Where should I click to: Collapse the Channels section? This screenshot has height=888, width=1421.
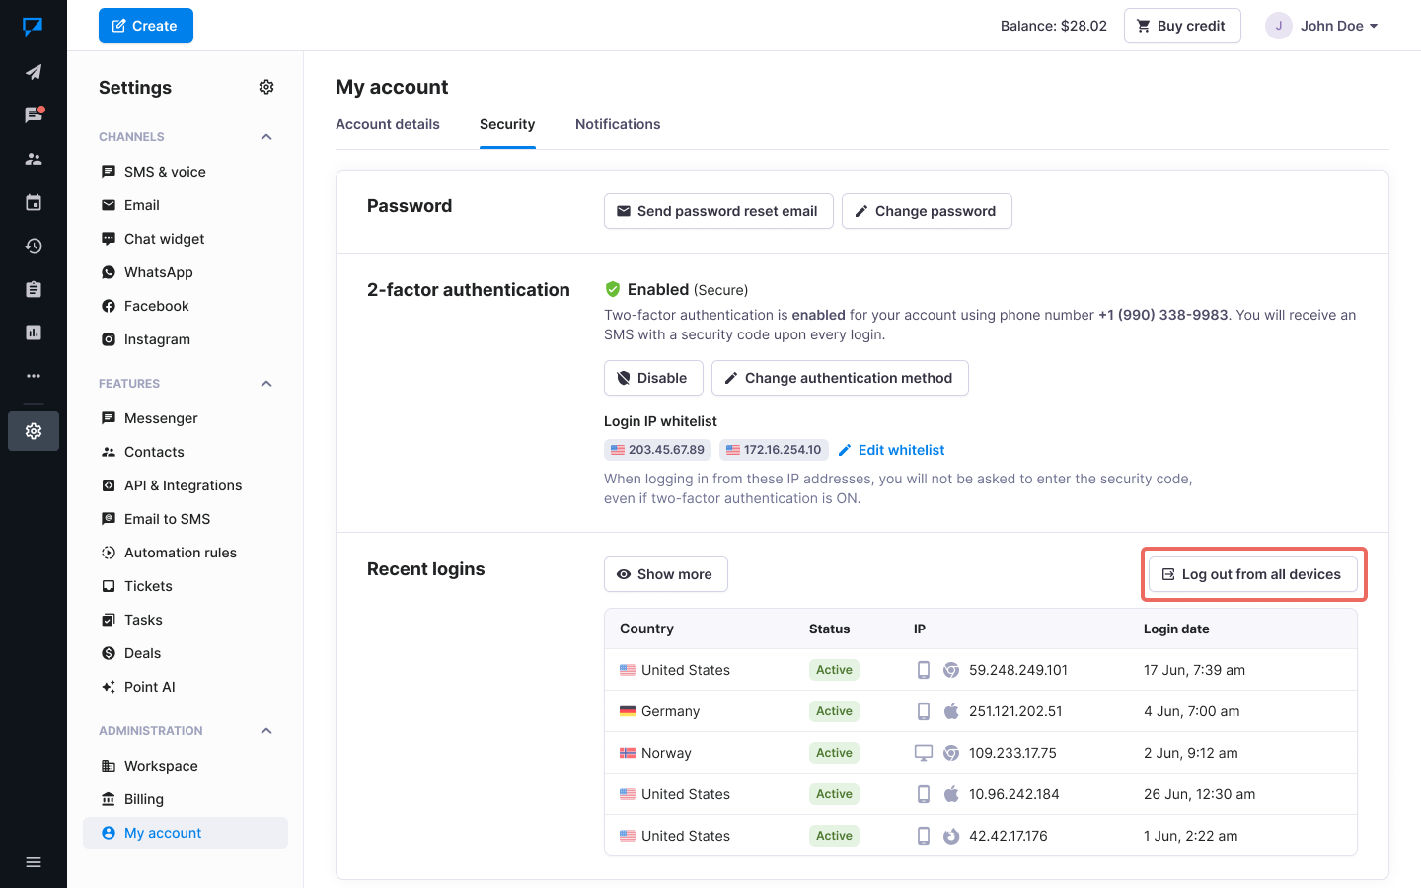pyautogui.click(x=266, y=137)
